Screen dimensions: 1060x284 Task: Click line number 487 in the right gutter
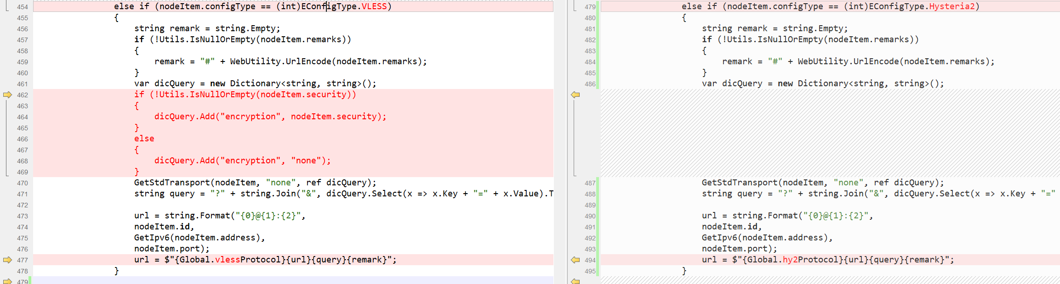[590, 183]
